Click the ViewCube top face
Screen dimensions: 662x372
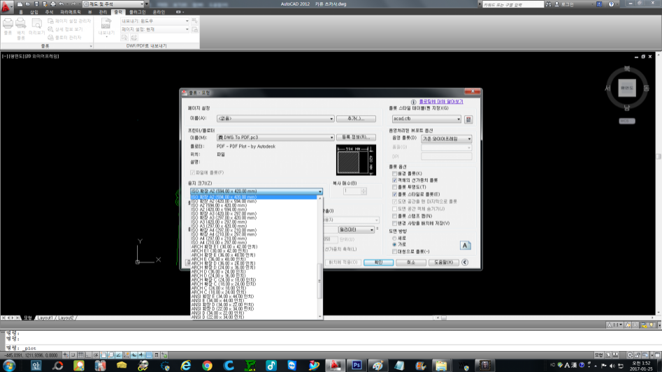627,88
